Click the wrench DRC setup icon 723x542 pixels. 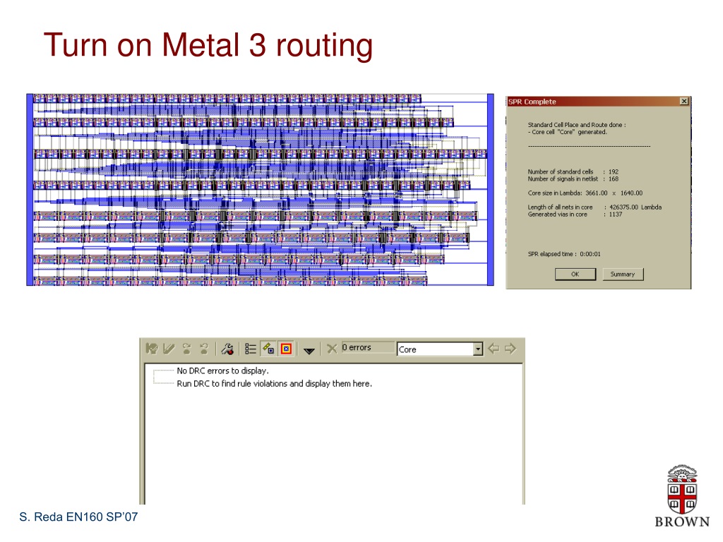pos(227,349)
